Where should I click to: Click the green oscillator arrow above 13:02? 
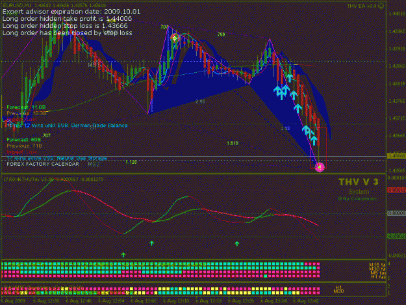(x=152, y=243)
